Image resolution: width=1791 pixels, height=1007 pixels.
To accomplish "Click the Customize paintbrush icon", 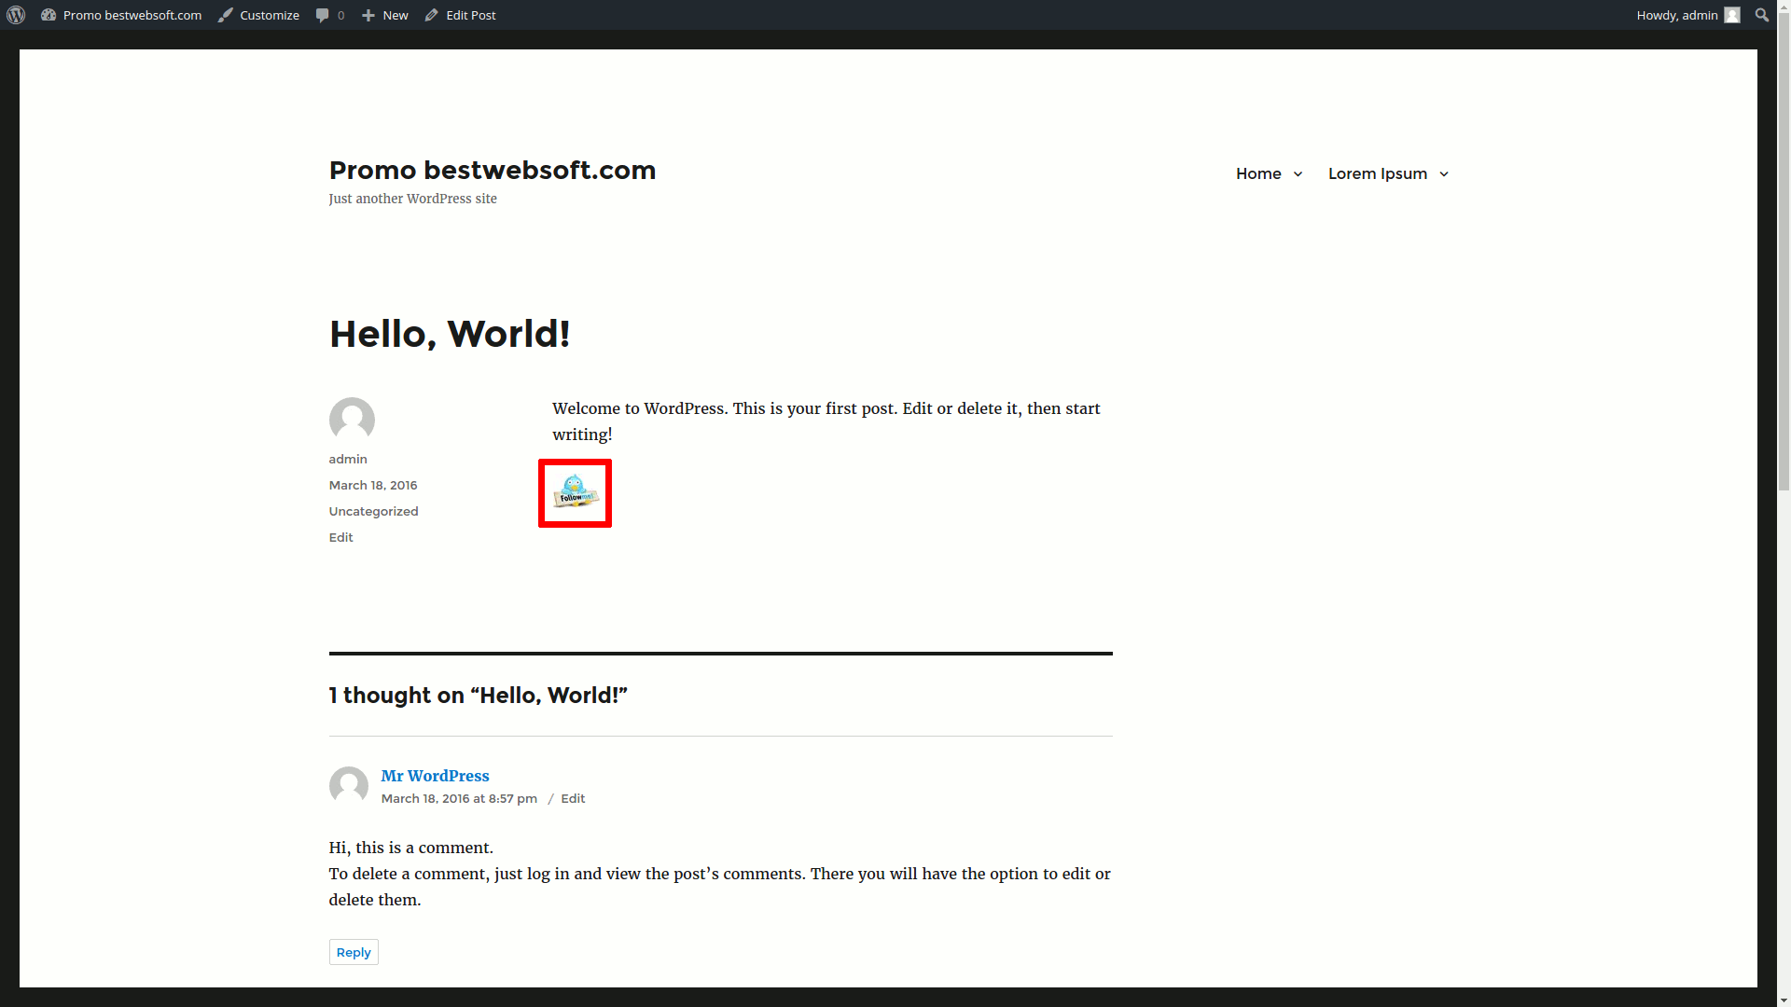I will (225, 15).
